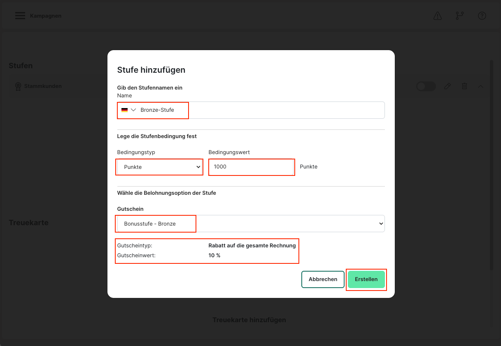Open the Bedingungstyp dropdown
This screenshot has width=501, height=346.
pyautogui.click(x=160, y=167)
